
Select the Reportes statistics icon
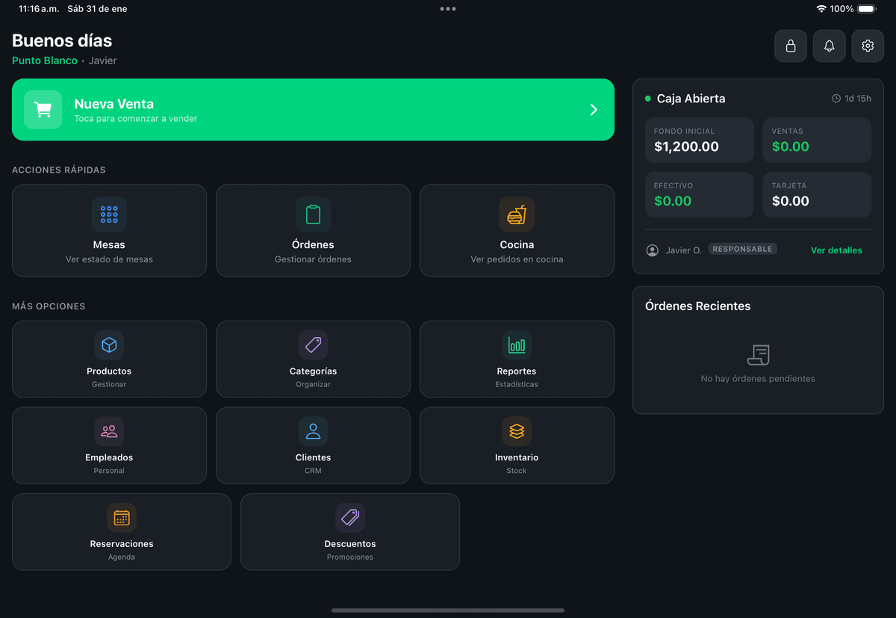coord(517,344)
